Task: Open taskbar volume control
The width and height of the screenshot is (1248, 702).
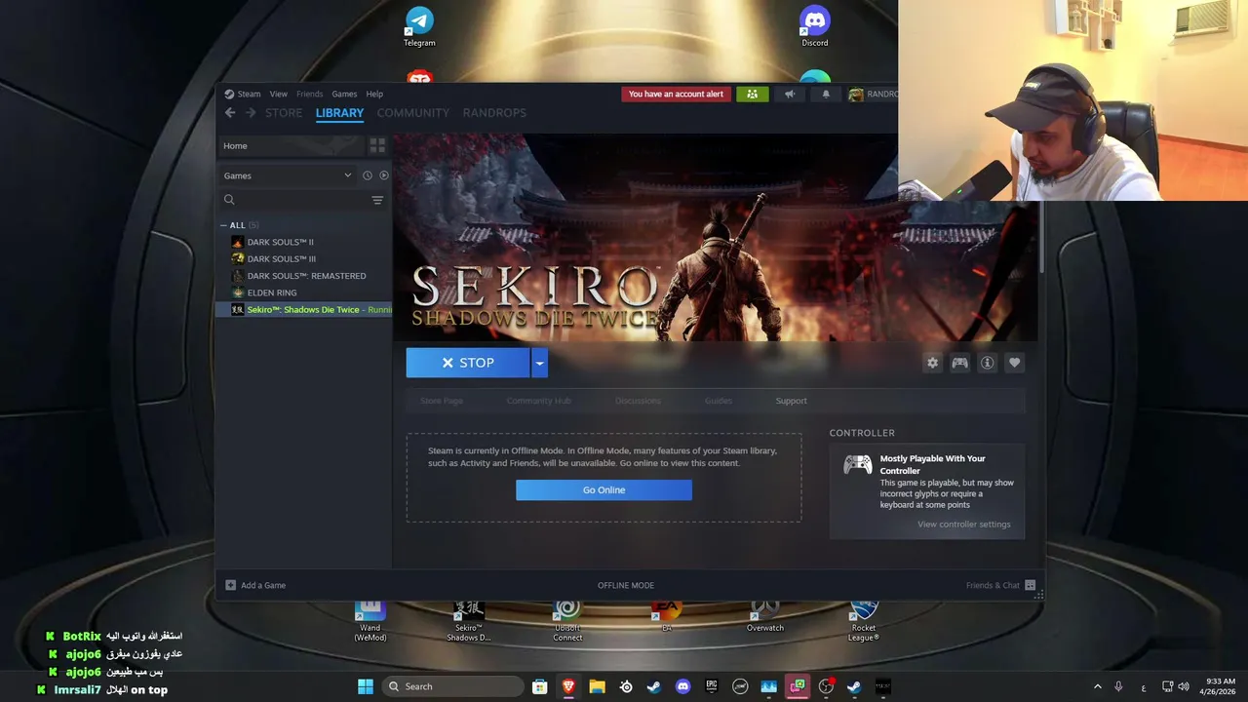Action: point(1184,686)
